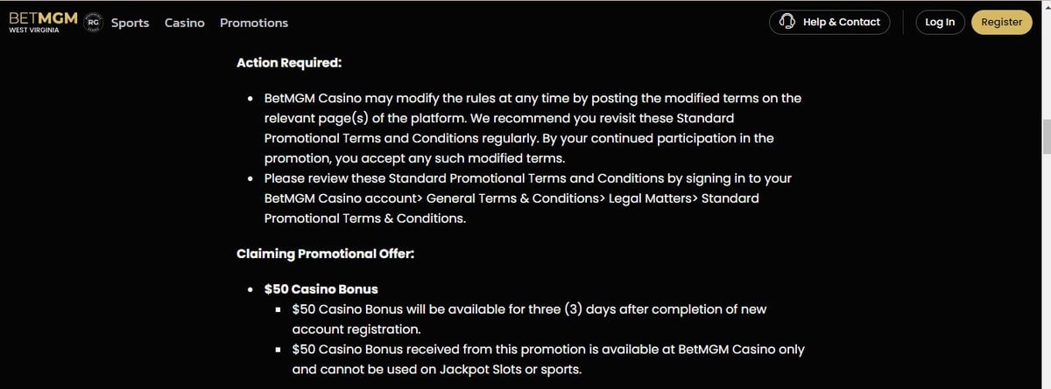Click the Log In button
This screenshot has height=389, width=1051.
(940, 22)
